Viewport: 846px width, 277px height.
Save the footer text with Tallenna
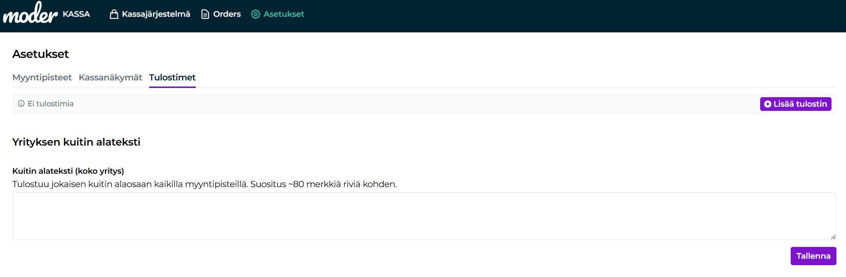coord(813,256)
